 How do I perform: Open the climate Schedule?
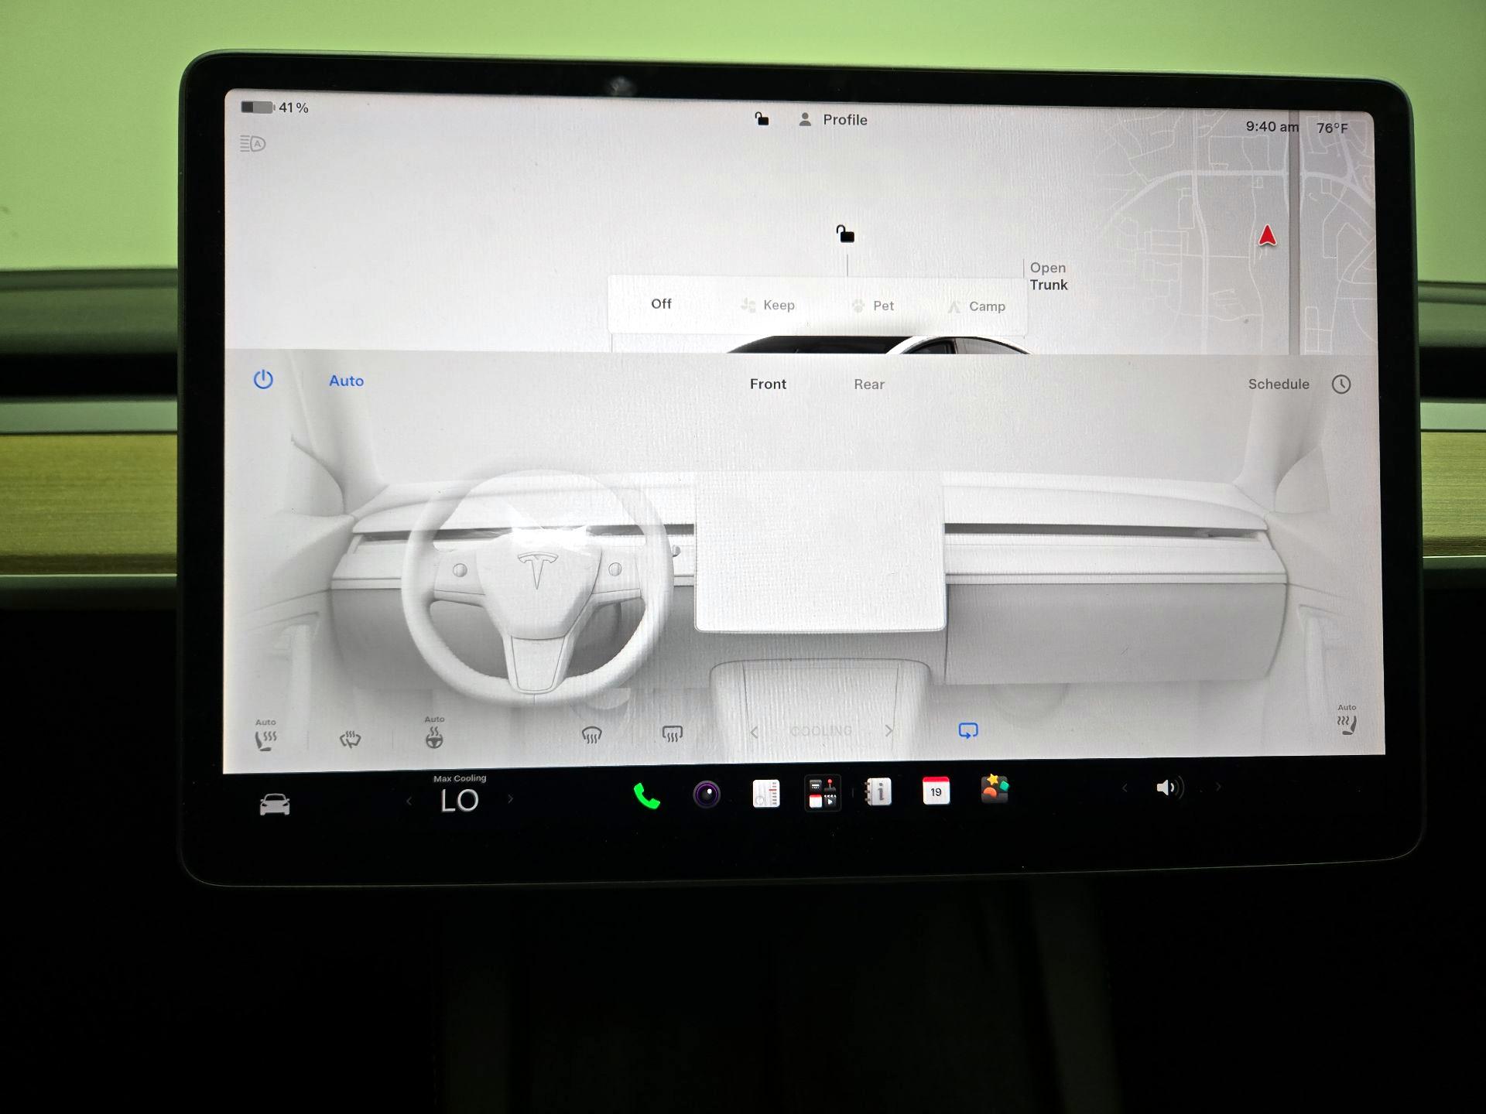(x=1279, y=384)
